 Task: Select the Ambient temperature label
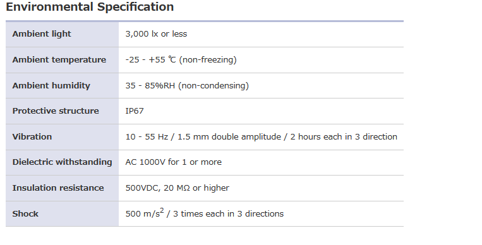tap(59, 59)
